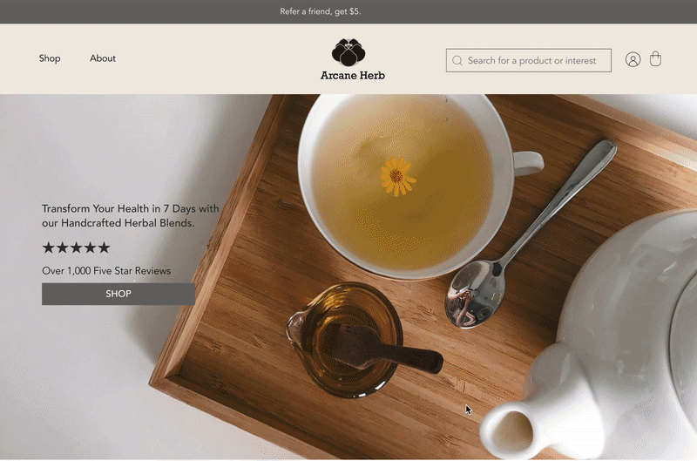This screenshot has height=461, width=697.
Task: Focus the product or interest search field
Action: [x=529, y=60]
